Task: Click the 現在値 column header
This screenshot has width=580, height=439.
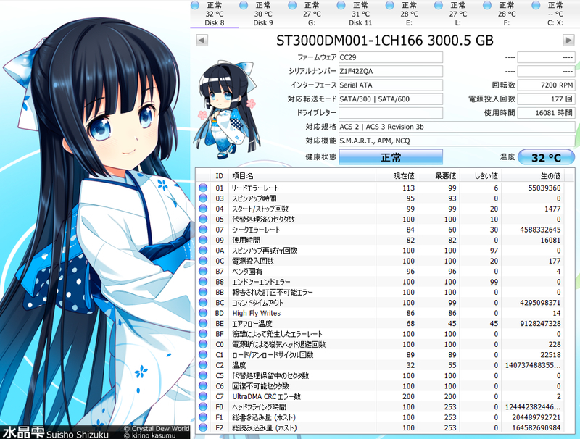Action: [397, 176]
